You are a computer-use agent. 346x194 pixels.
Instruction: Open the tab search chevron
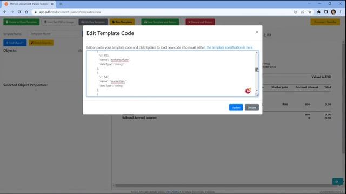[309, 4]
